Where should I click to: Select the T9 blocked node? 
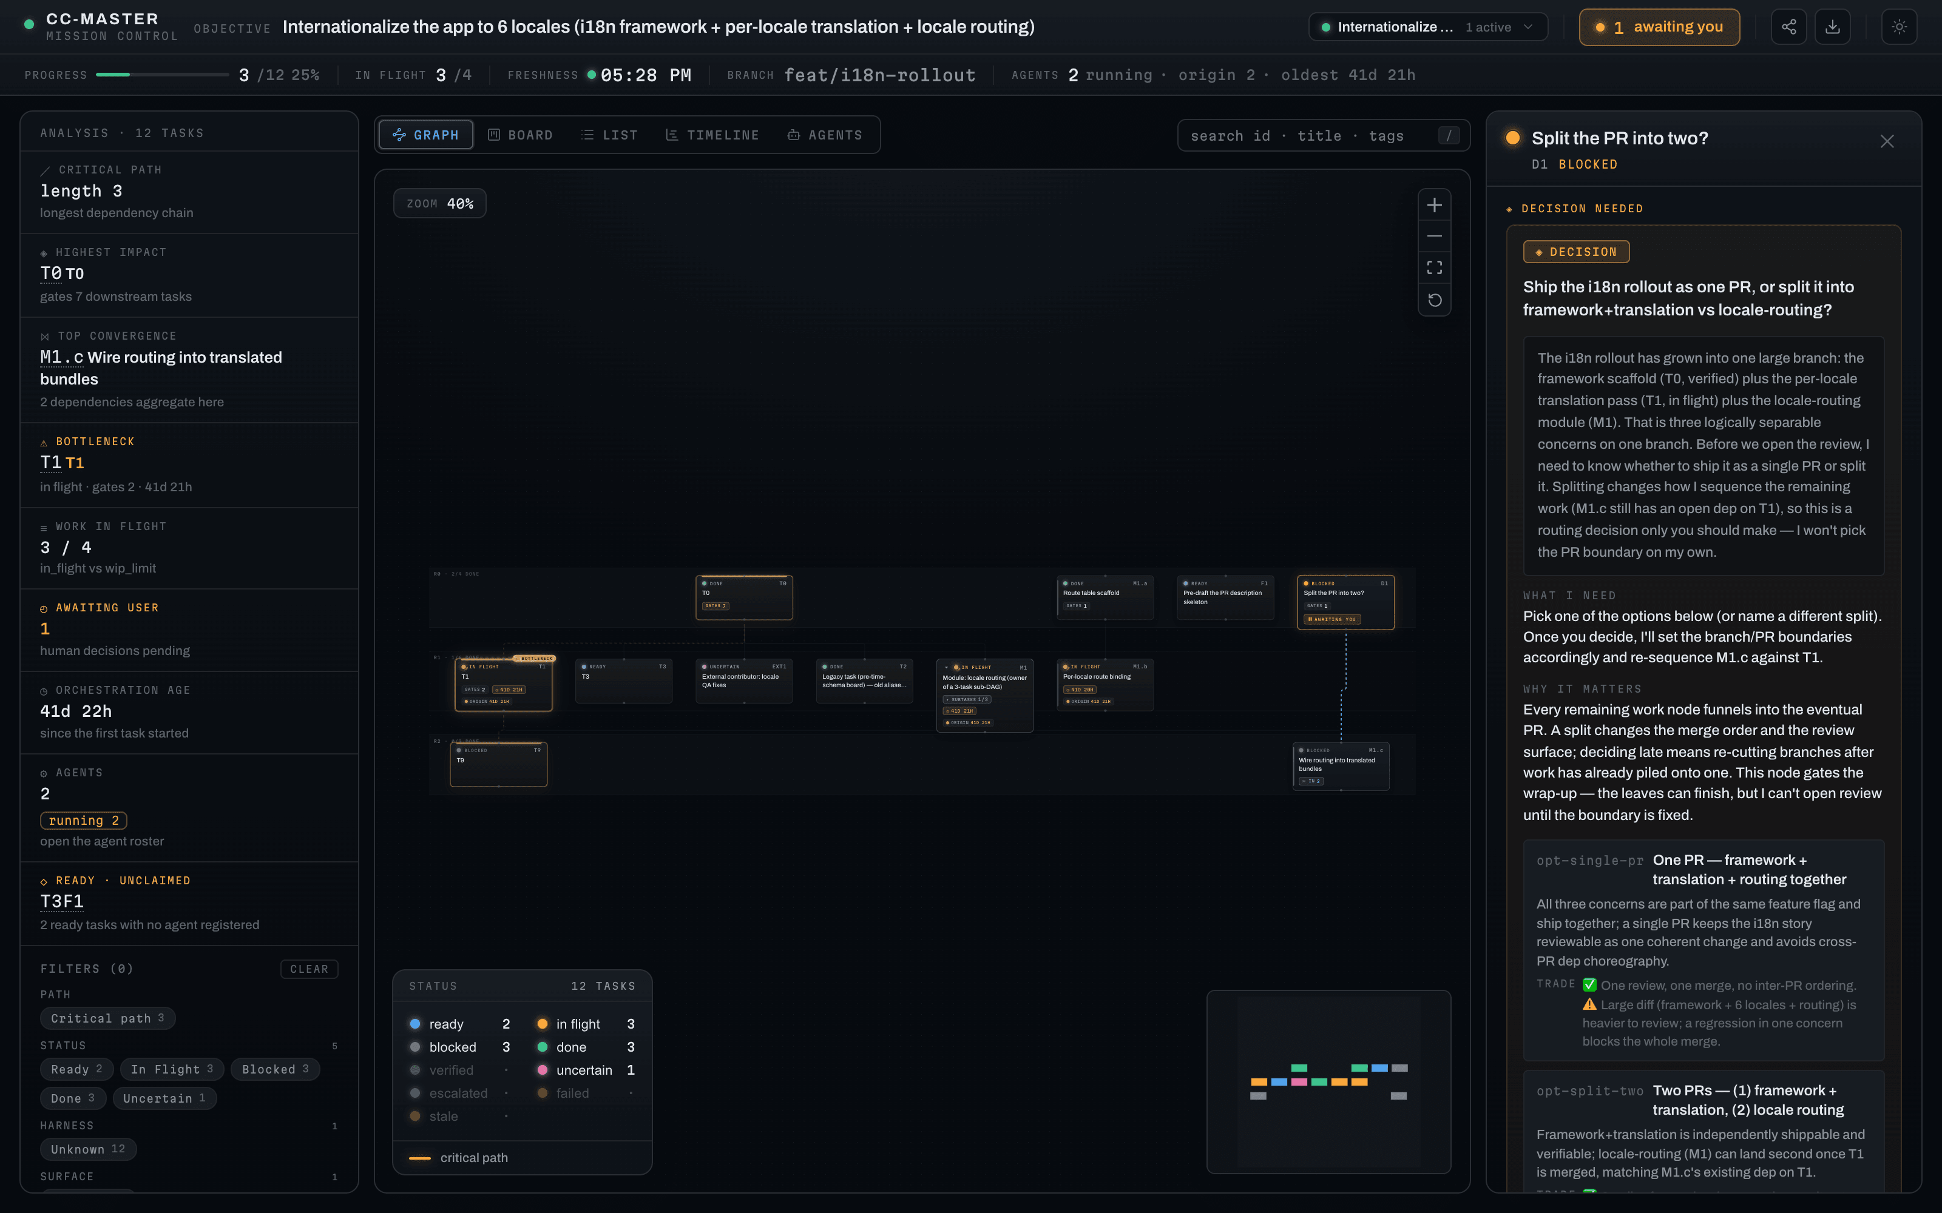coord(498,765)
